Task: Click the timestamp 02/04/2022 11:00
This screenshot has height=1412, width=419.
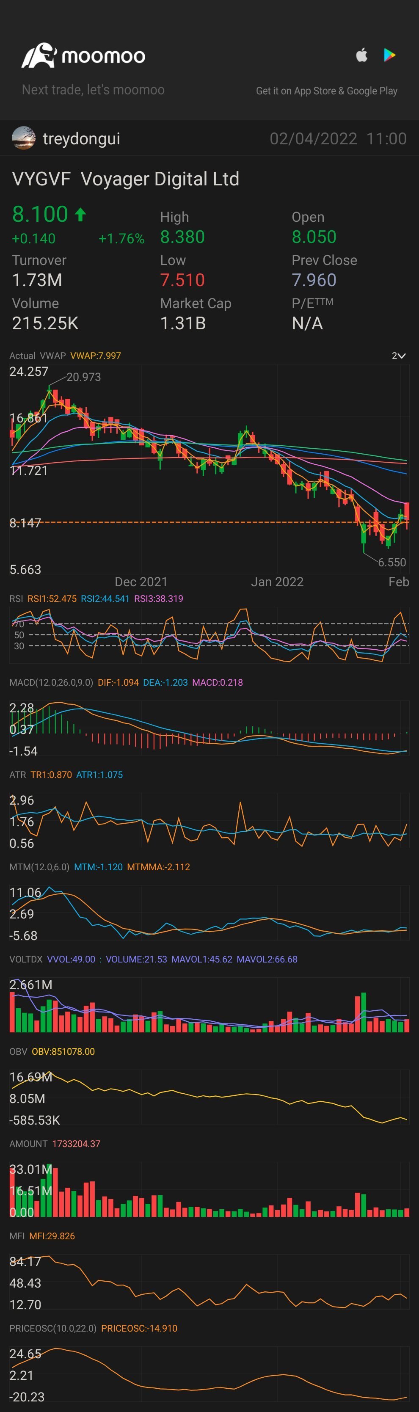Action: point(338,139)
